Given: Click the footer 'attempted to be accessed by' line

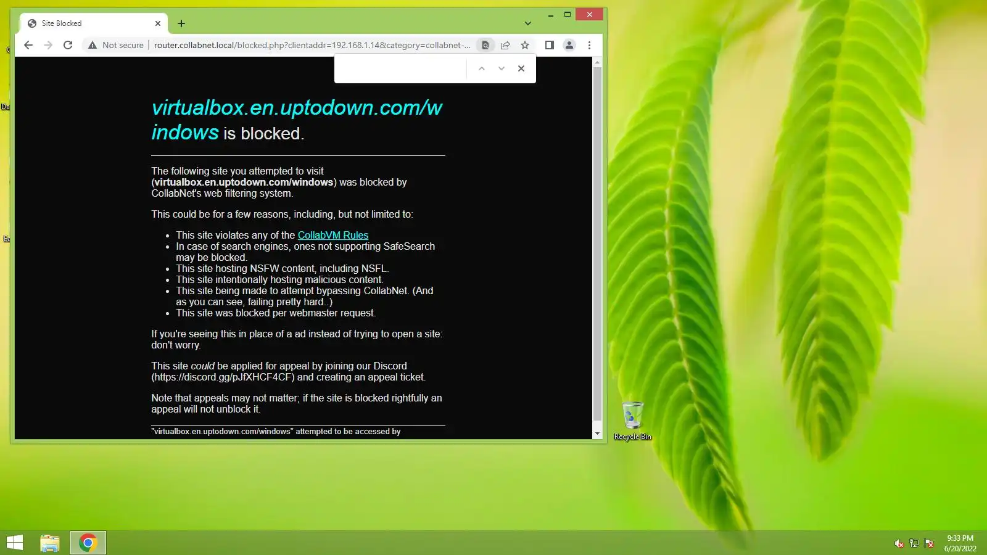Looking at the screenshot, I should 276,432.
